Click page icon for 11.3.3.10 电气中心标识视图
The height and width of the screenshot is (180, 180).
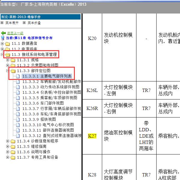click(18, 125)
